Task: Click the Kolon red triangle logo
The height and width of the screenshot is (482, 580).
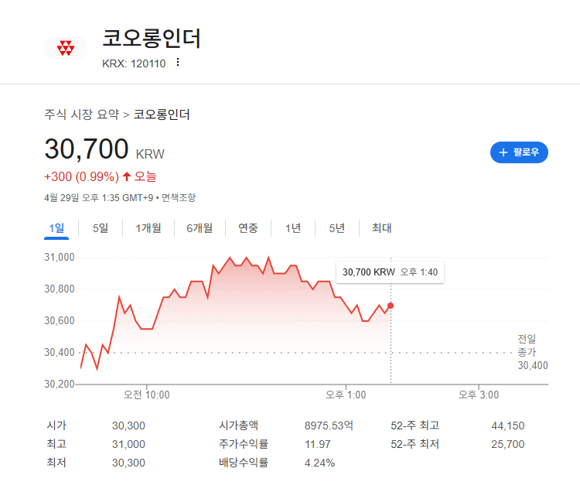Action: (66, 48)
